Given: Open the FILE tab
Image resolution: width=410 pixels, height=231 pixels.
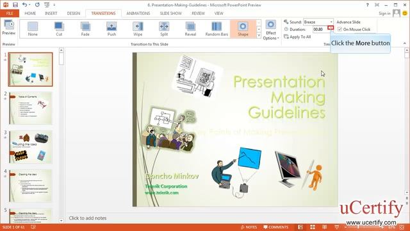Looking at the screenshot, I should tap(10, 13).
